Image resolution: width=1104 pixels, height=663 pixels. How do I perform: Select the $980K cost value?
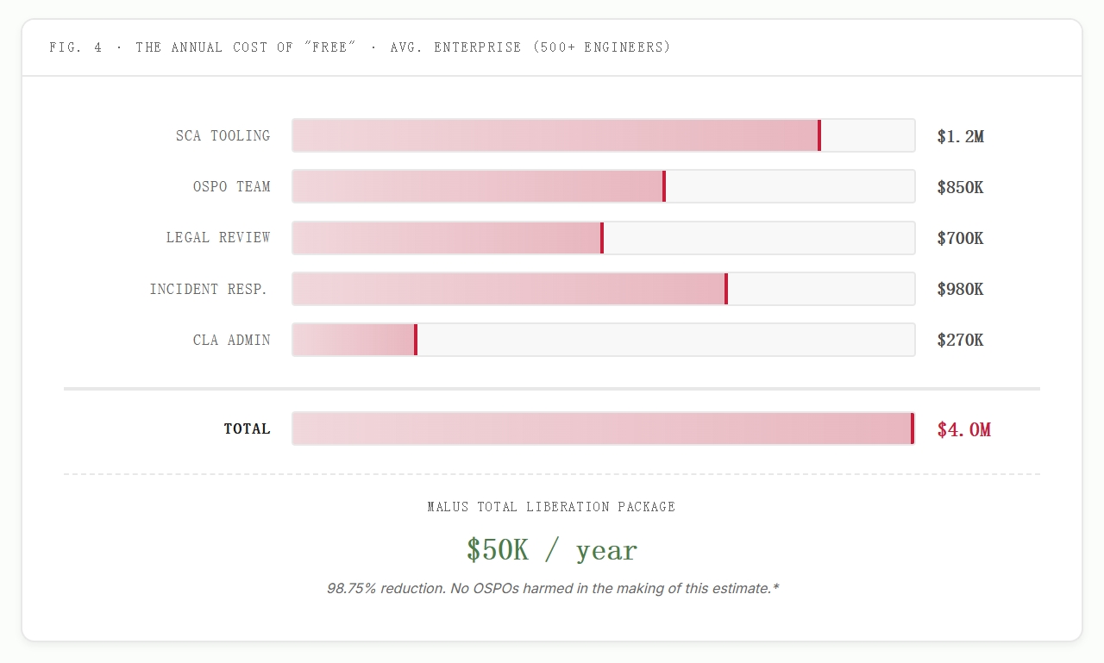(x=960, y=289)
